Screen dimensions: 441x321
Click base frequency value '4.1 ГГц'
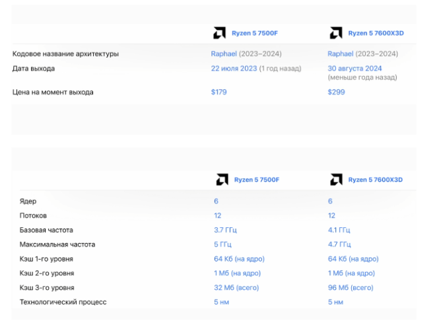tap(339, 230)
